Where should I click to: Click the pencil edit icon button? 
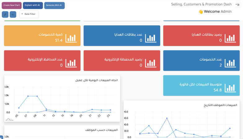5,15
